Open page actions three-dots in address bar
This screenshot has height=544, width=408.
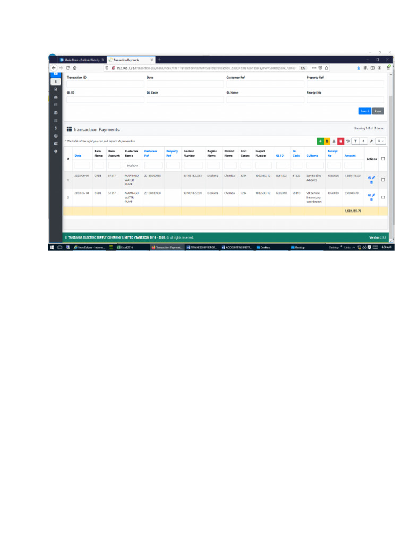[x=314, y=68]
